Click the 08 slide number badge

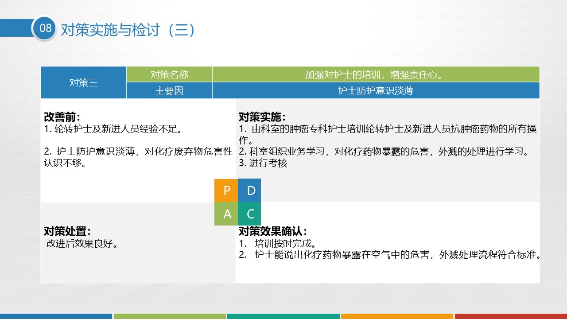(45, 28)
